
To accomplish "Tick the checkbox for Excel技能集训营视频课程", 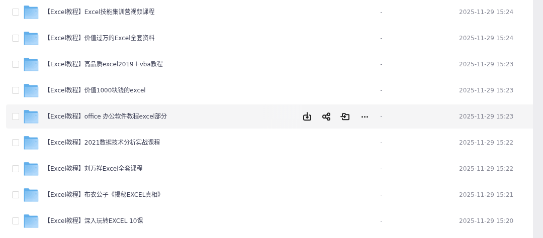I will (x=16, y=12).
